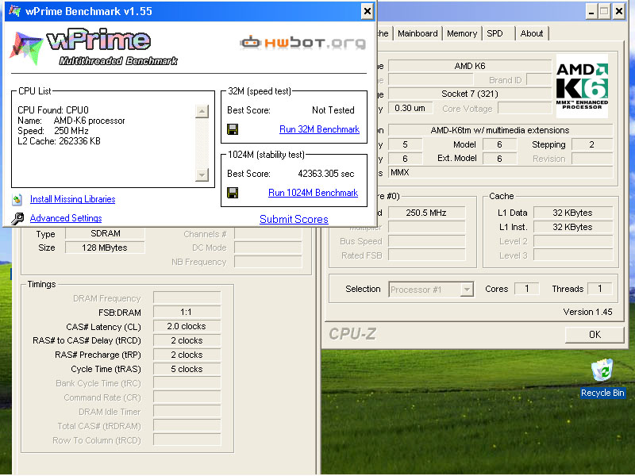Click the processor name field AMD K6
This screenshot has height=476, width=635.
point(470,66)
